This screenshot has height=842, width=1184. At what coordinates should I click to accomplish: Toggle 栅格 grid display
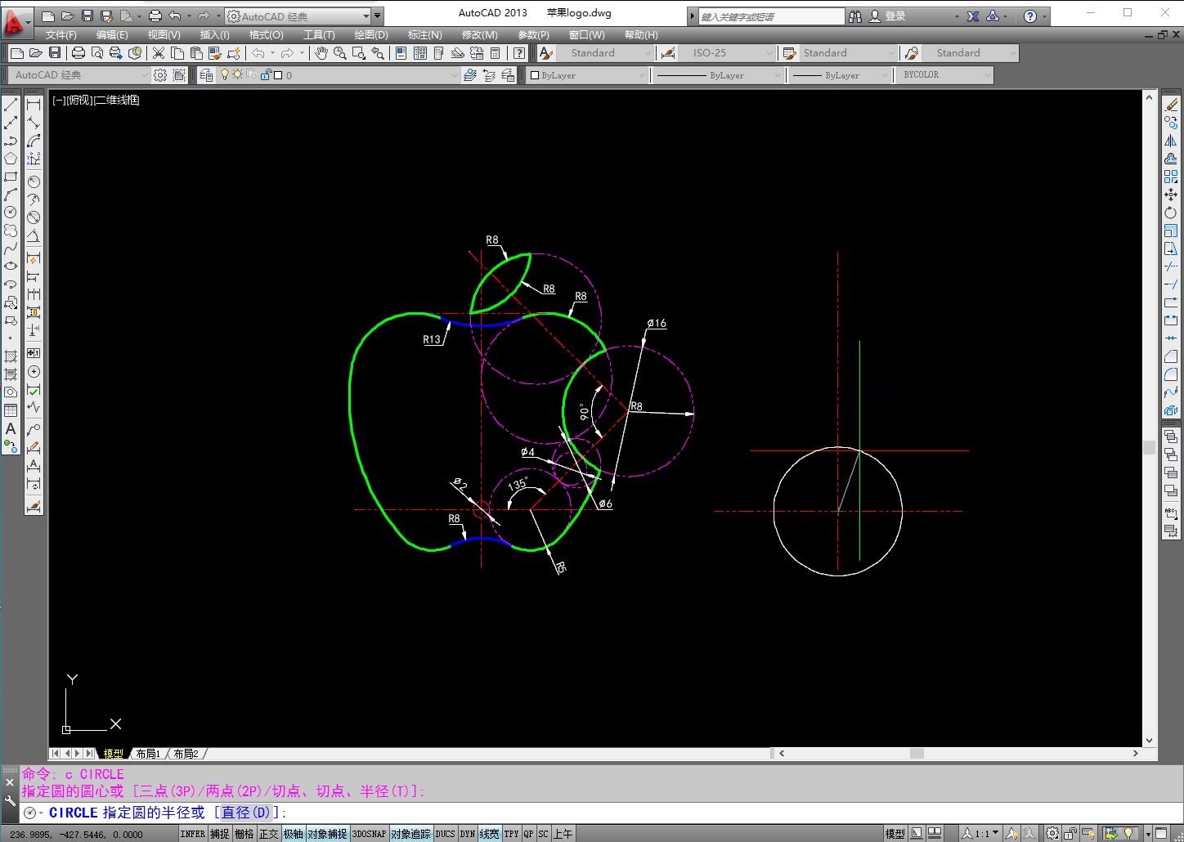pyautogui.click(x=244, y=834)
